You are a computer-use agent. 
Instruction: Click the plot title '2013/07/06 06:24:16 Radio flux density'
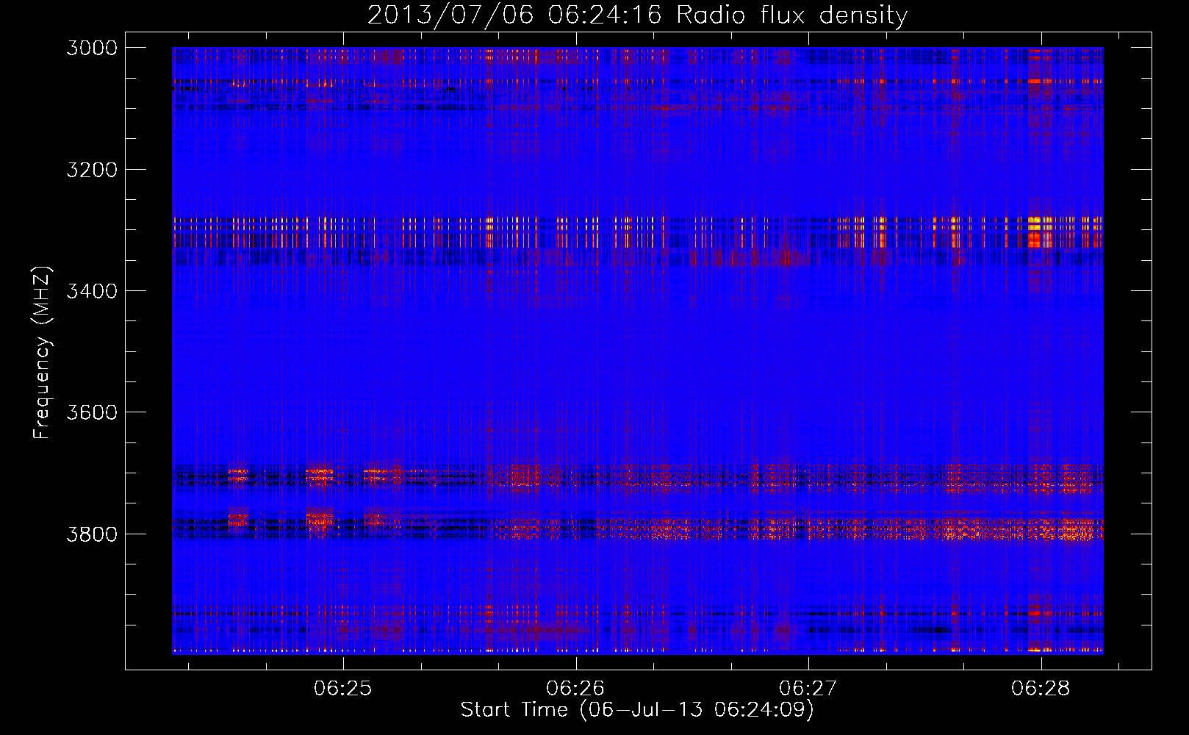click(x=637, y=15)
